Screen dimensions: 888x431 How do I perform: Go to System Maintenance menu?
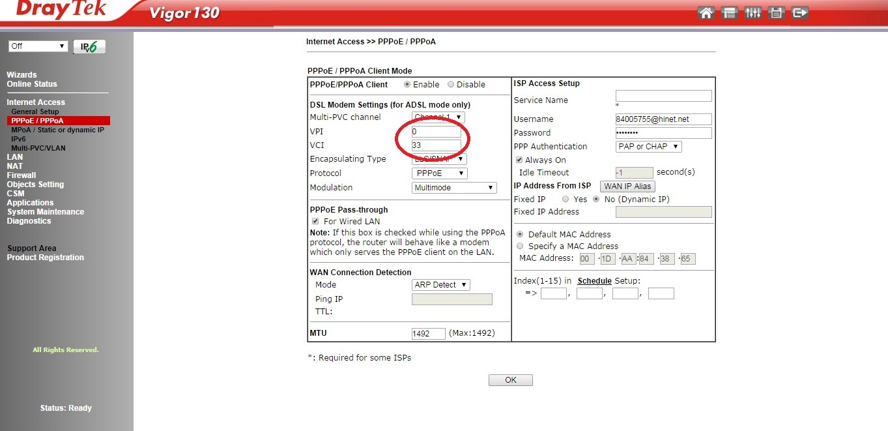click(46, 212)
